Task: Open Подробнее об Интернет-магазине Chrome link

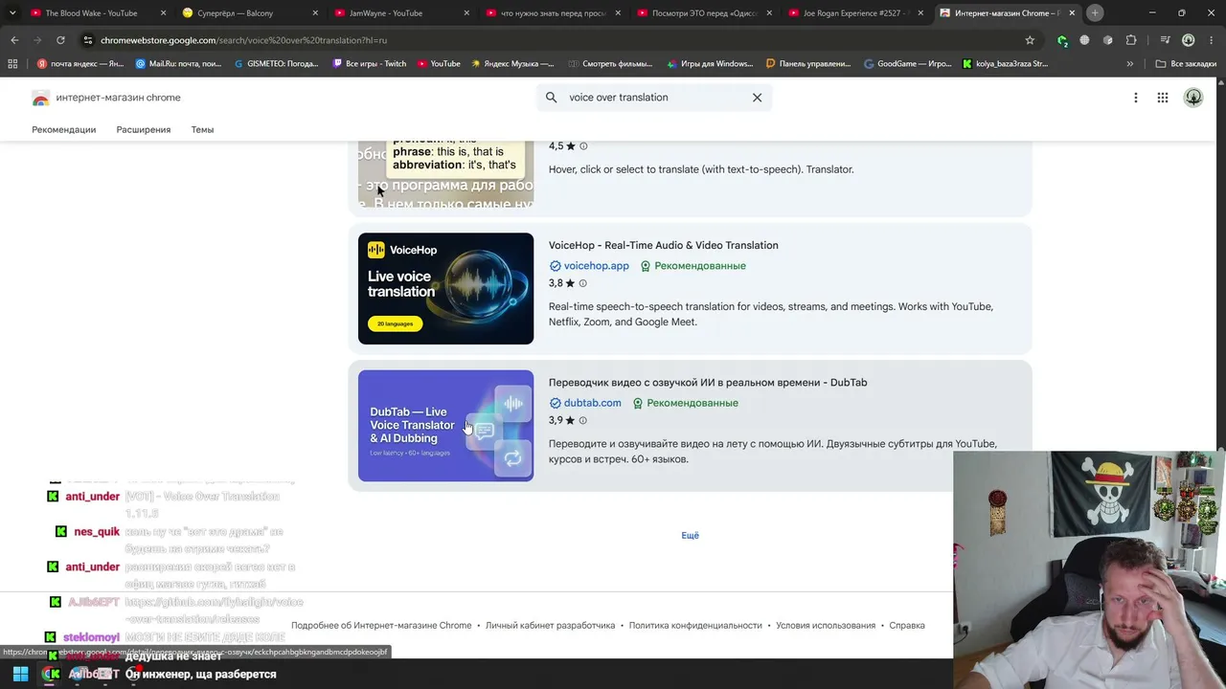Action: [381, 626]
